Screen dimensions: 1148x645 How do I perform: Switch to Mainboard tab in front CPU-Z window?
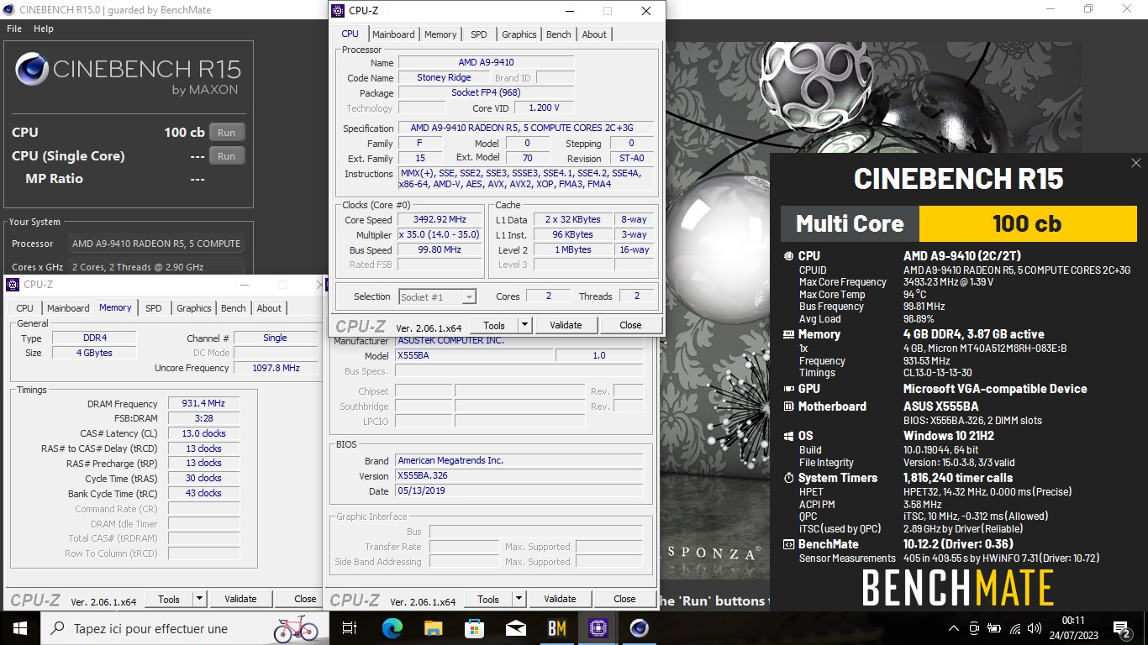tap(393, 34)
